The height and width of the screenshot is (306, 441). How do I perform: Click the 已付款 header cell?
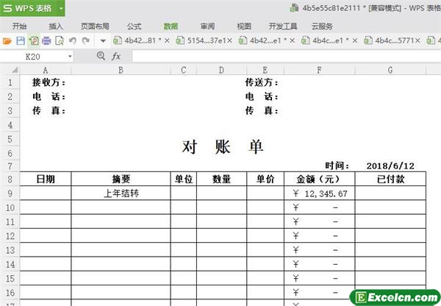point(390,179)
